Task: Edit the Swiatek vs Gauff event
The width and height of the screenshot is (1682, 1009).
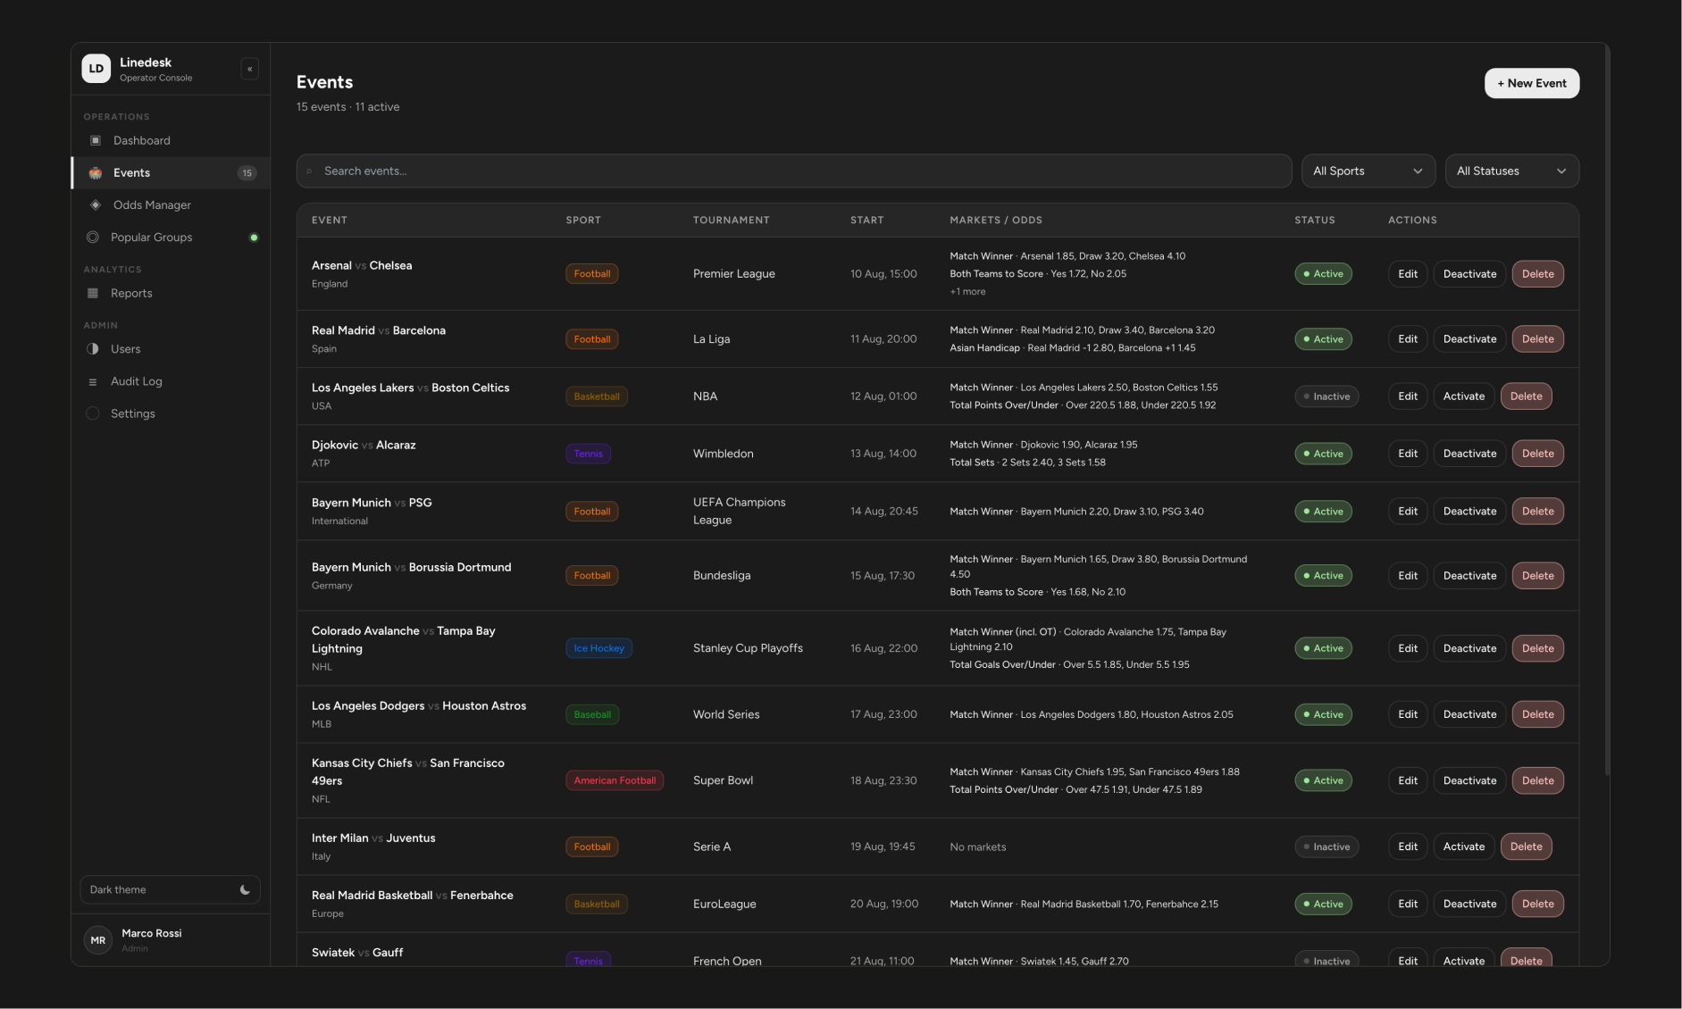Action: point(1408,959)
